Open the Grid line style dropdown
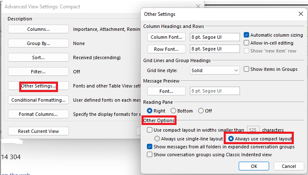This screenshot has height=175, width=308. tap(215, 70)
